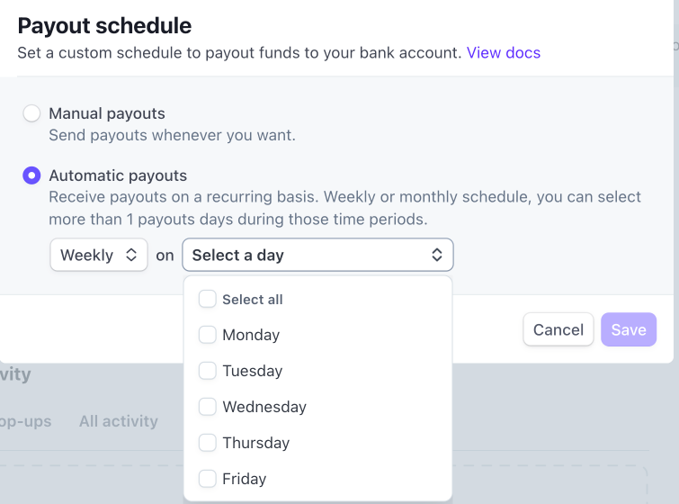Toggle the Thursday checkbox

click(208, 443)
